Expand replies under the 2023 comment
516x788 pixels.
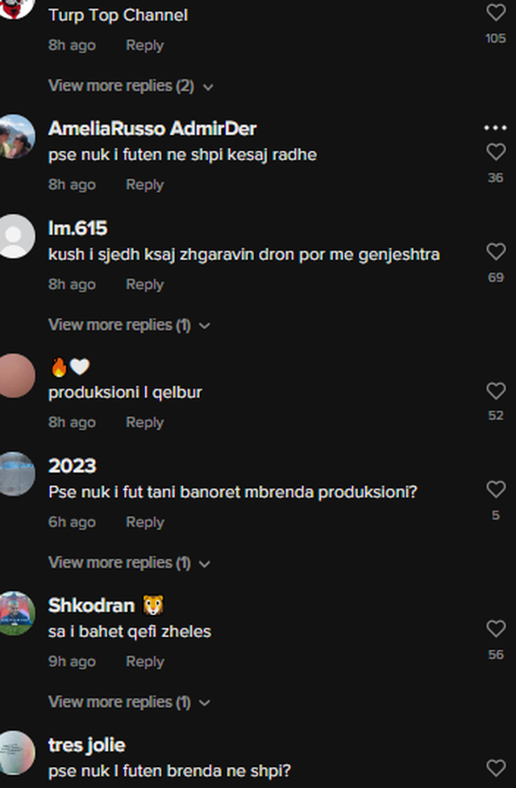tap(129, 563)
